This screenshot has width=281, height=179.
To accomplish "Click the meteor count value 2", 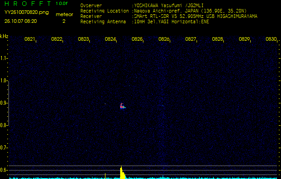I will coord(64,21).
